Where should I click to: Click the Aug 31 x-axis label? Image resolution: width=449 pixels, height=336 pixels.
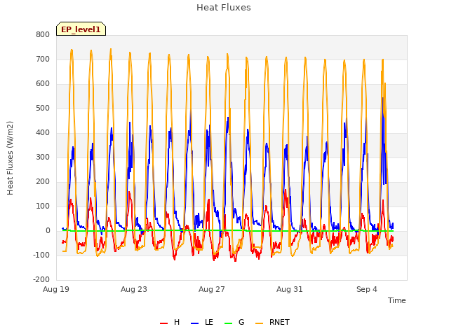(x=290, y=289)
